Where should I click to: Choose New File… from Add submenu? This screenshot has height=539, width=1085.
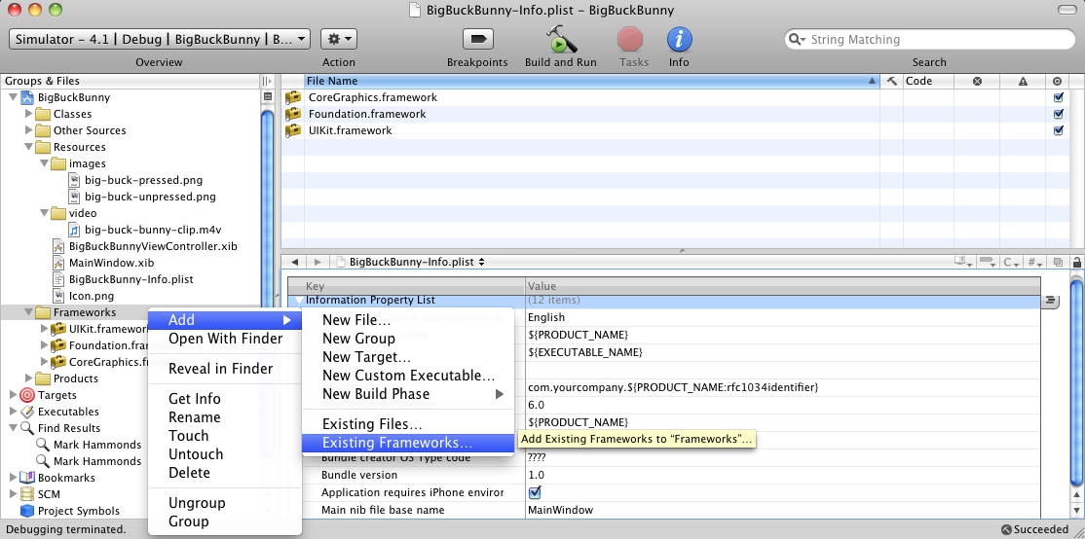point(408,320)
